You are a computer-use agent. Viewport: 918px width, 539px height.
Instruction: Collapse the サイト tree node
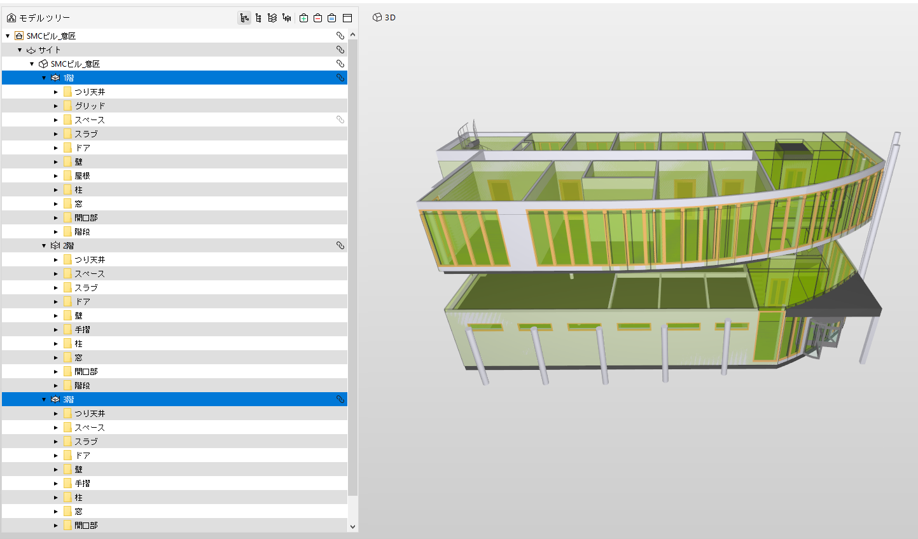pyautogui.click(x=20, y=50)
